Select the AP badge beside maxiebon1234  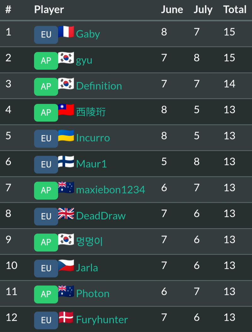click(46, 191)
